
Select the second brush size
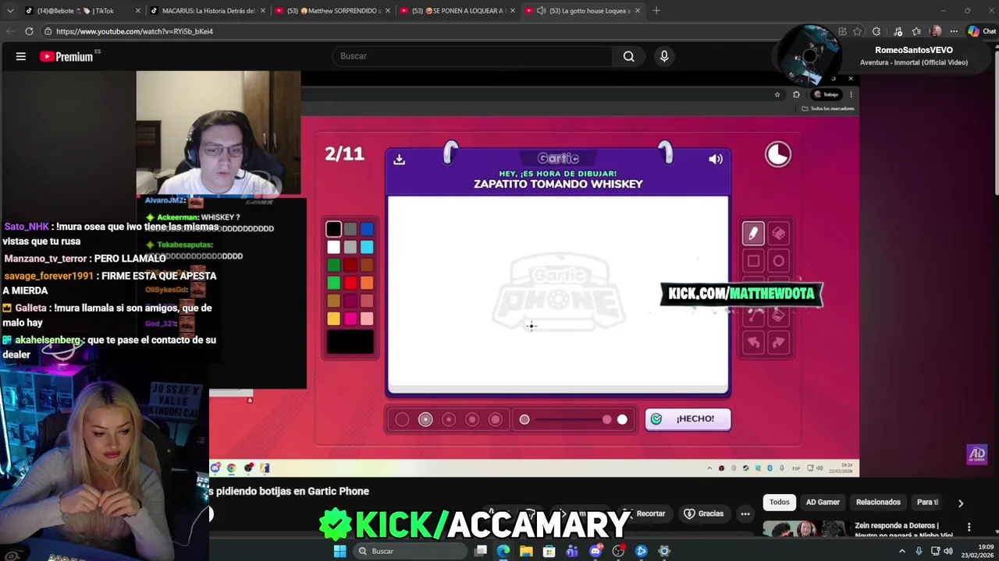(425, 419)
